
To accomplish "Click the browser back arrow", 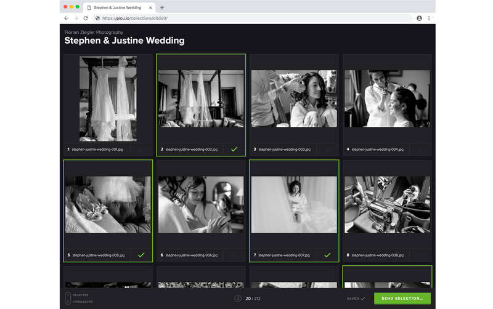I will click(67, 18).
